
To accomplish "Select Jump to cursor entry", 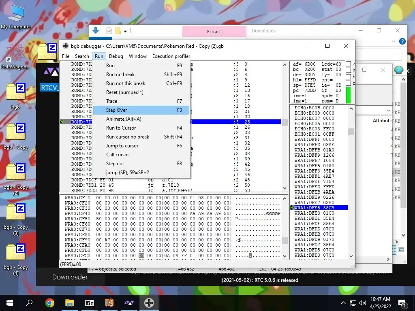I will click(x=141, y=146).
